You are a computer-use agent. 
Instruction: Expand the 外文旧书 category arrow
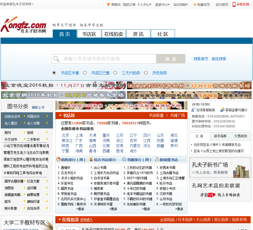tap(25, 139)
